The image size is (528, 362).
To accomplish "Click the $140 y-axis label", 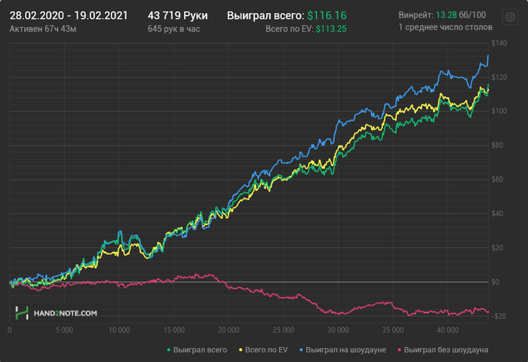I will (499, 43).
